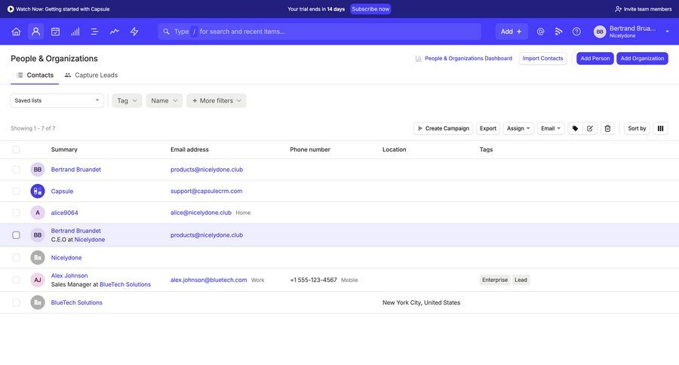Screen dimensions: 679x365
Task: Open the Sort by menu
Action: [x=637, y=129]
